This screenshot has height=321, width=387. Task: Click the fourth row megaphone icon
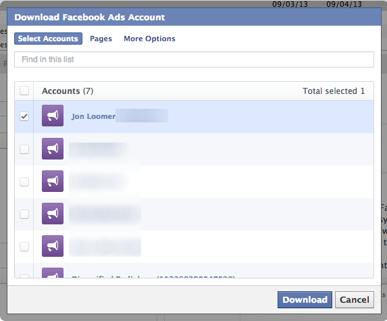(x=53, y=214)
